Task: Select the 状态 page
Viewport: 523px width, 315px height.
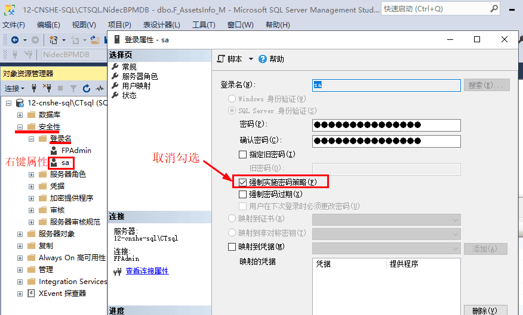Action: point(129,95)
